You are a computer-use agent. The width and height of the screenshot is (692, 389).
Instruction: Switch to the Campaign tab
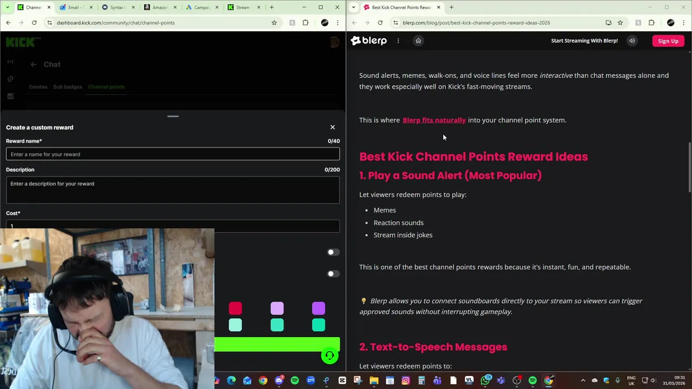202,8
